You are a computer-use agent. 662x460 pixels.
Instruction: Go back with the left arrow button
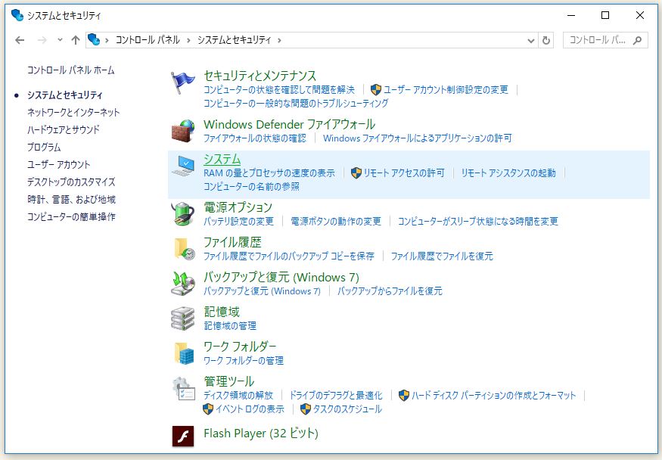[x=20, y=40]
